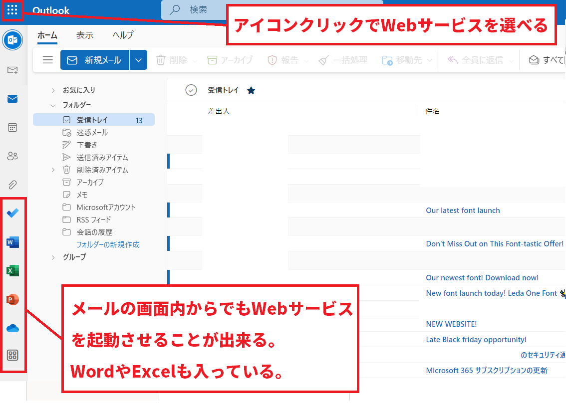Open OneDrive cloud icon

(12, 328)
